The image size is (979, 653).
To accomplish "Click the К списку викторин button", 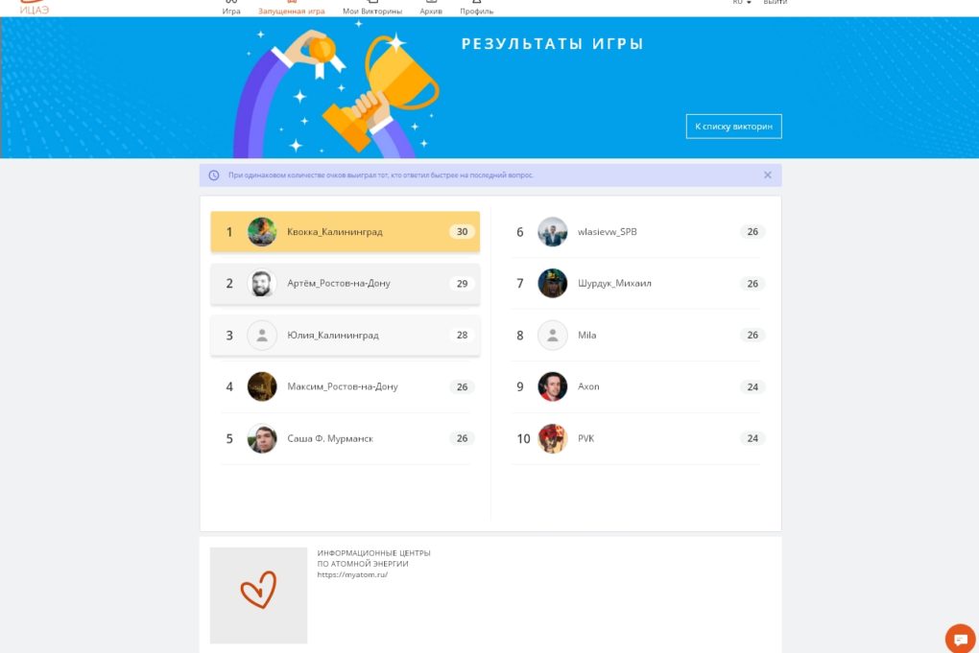I will tap(733, 126).
